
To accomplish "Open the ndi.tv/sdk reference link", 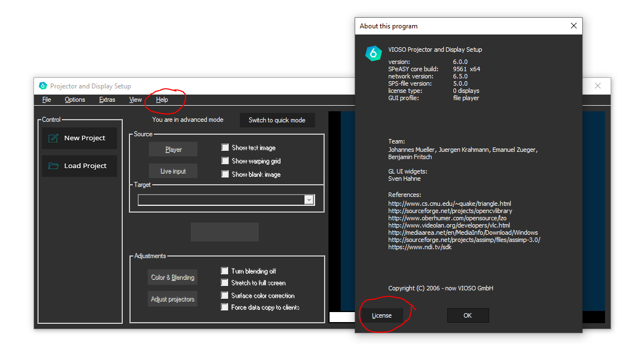I will click(419, 246).
